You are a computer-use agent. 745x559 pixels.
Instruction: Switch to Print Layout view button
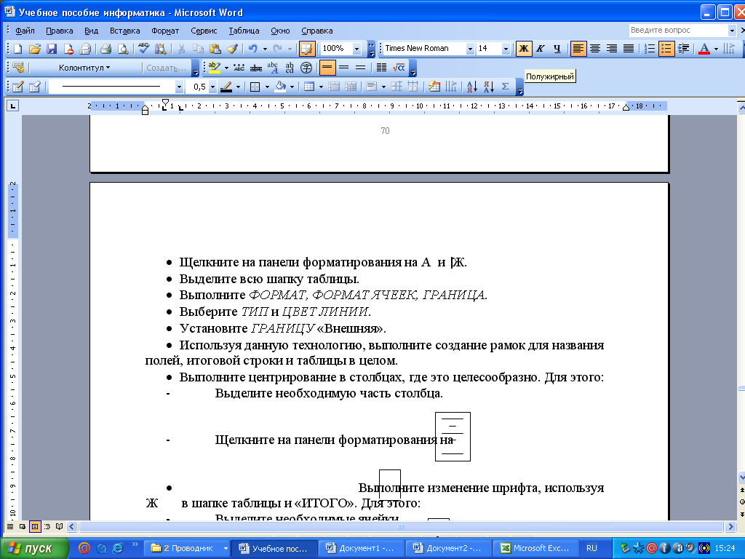pyautogui.click(x=35, y=527)
